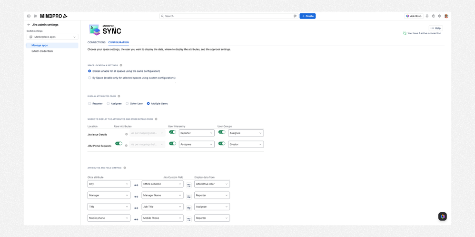Open User Hierarchy Assignee dropdown for JSM Portal

[x=197, y=145]
